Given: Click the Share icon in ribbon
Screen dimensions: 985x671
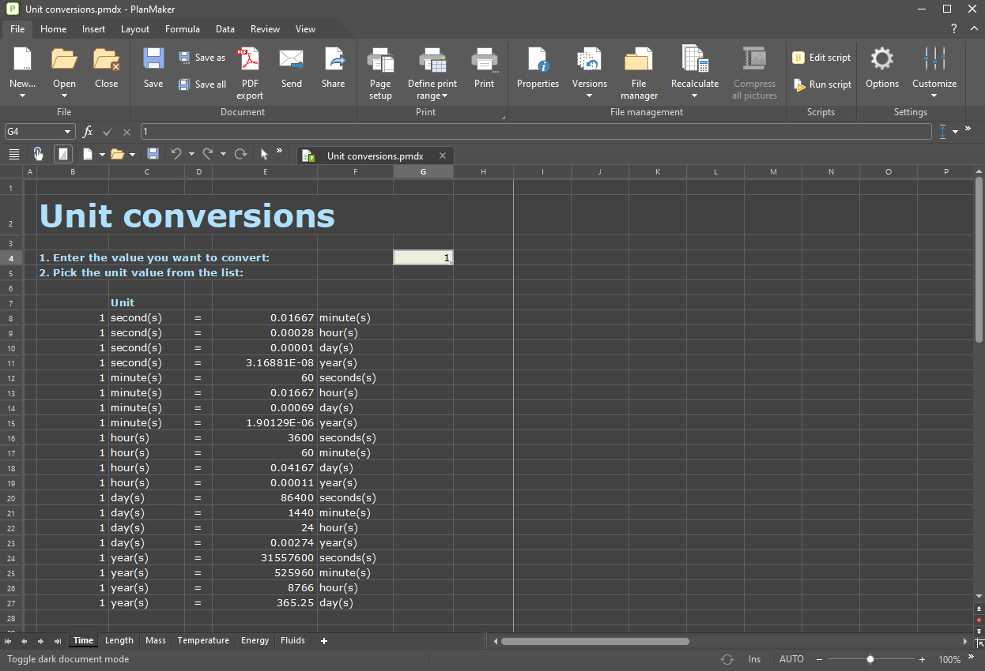Looking at the screenshot, I should pyautogui.click(x=333, y=60).
